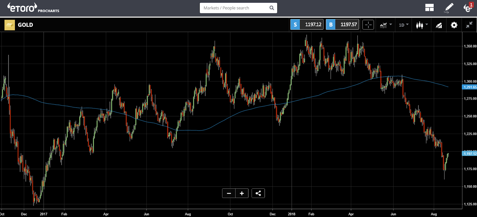Click the Buy button at 1197.57
This screenshot has height=217, width=477.
click(342, 24)
